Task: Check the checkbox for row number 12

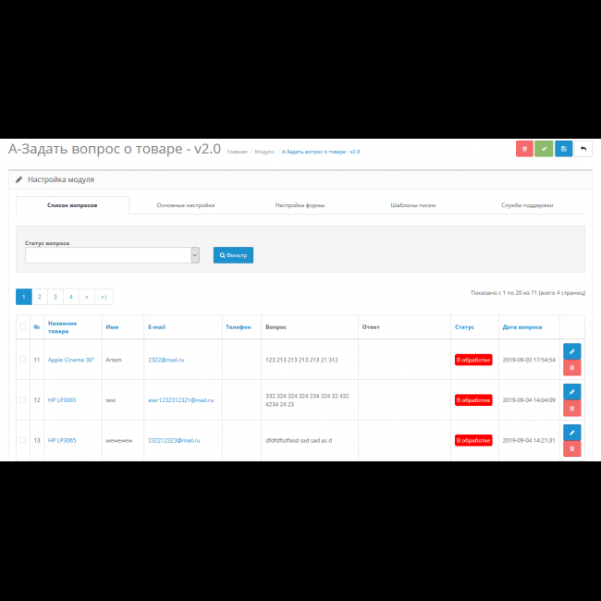Action: coord(23,400)
